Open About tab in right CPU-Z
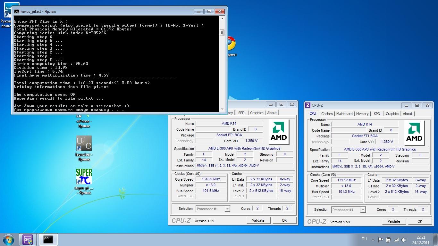Viewport: 438px width, 246px height. 408,114
